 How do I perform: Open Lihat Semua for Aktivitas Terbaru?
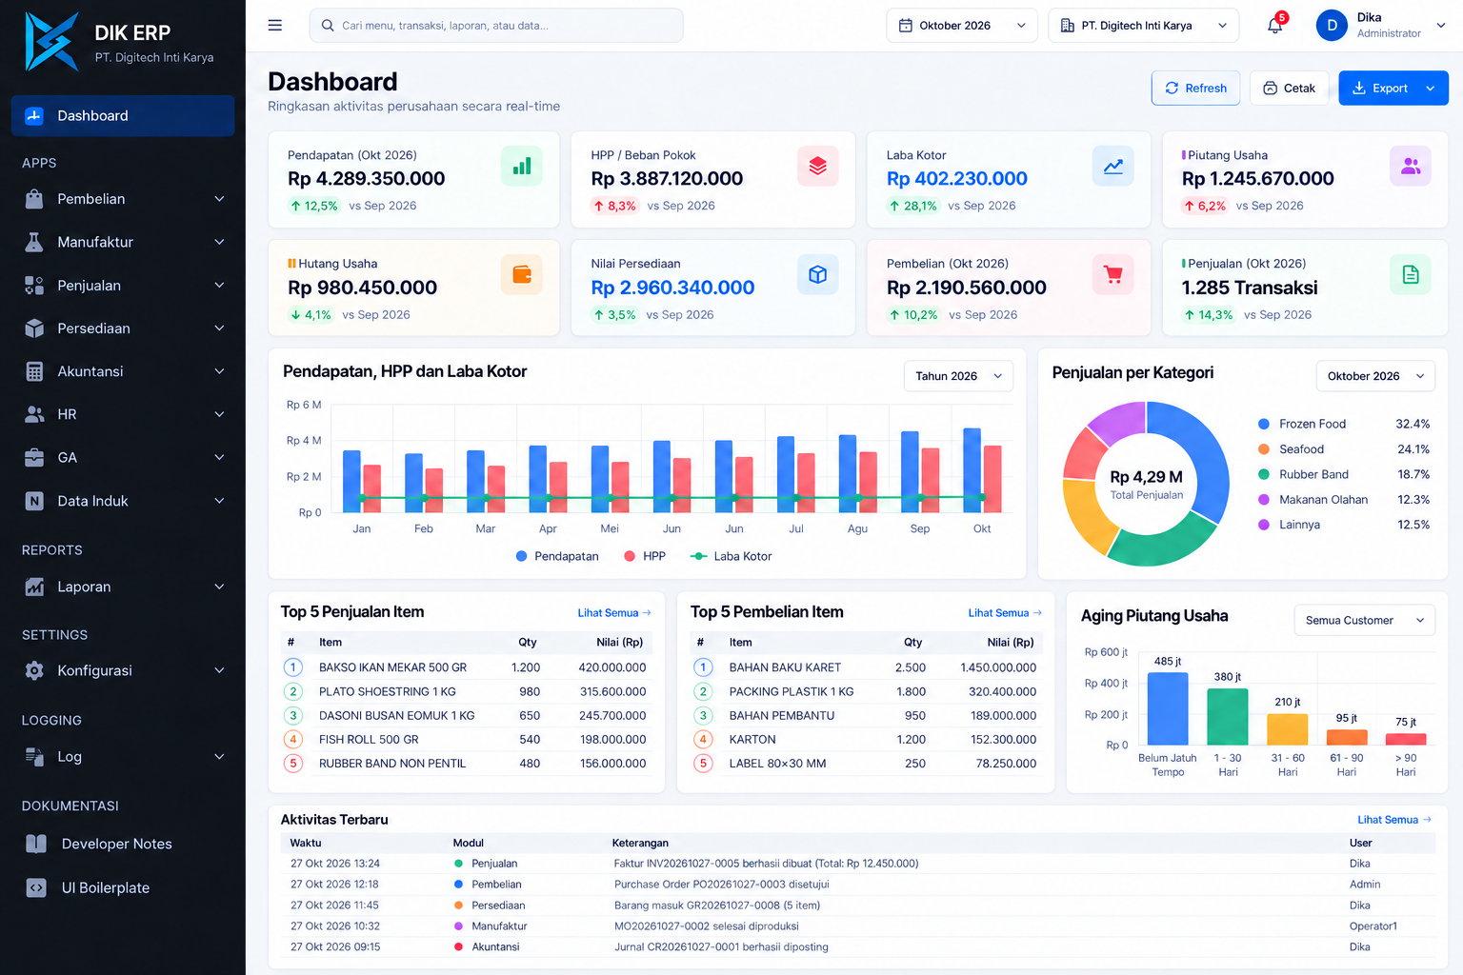click(1394, 820)
